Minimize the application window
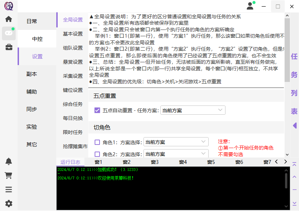The image size is (299, 211). 264,6
